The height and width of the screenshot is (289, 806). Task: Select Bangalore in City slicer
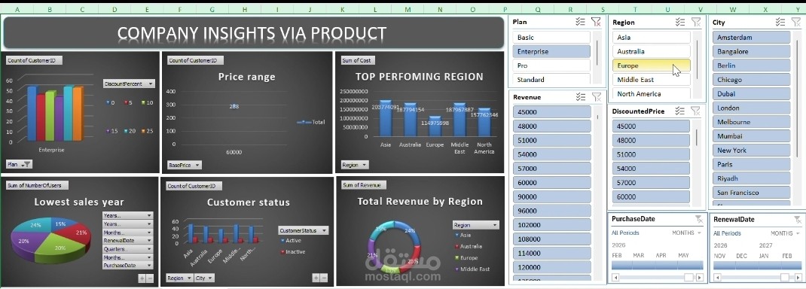tap(751, 51)
